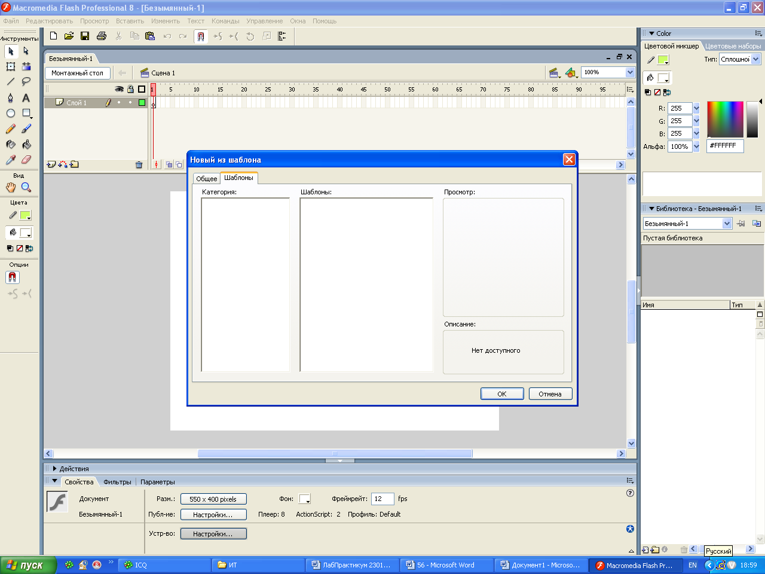Image resolution: width=765 pixels, height=574 pixels.
Task: Select the Hand tool
Action: click(11, 187)
